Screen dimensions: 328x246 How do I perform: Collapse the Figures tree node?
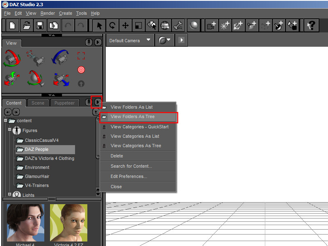9,130
